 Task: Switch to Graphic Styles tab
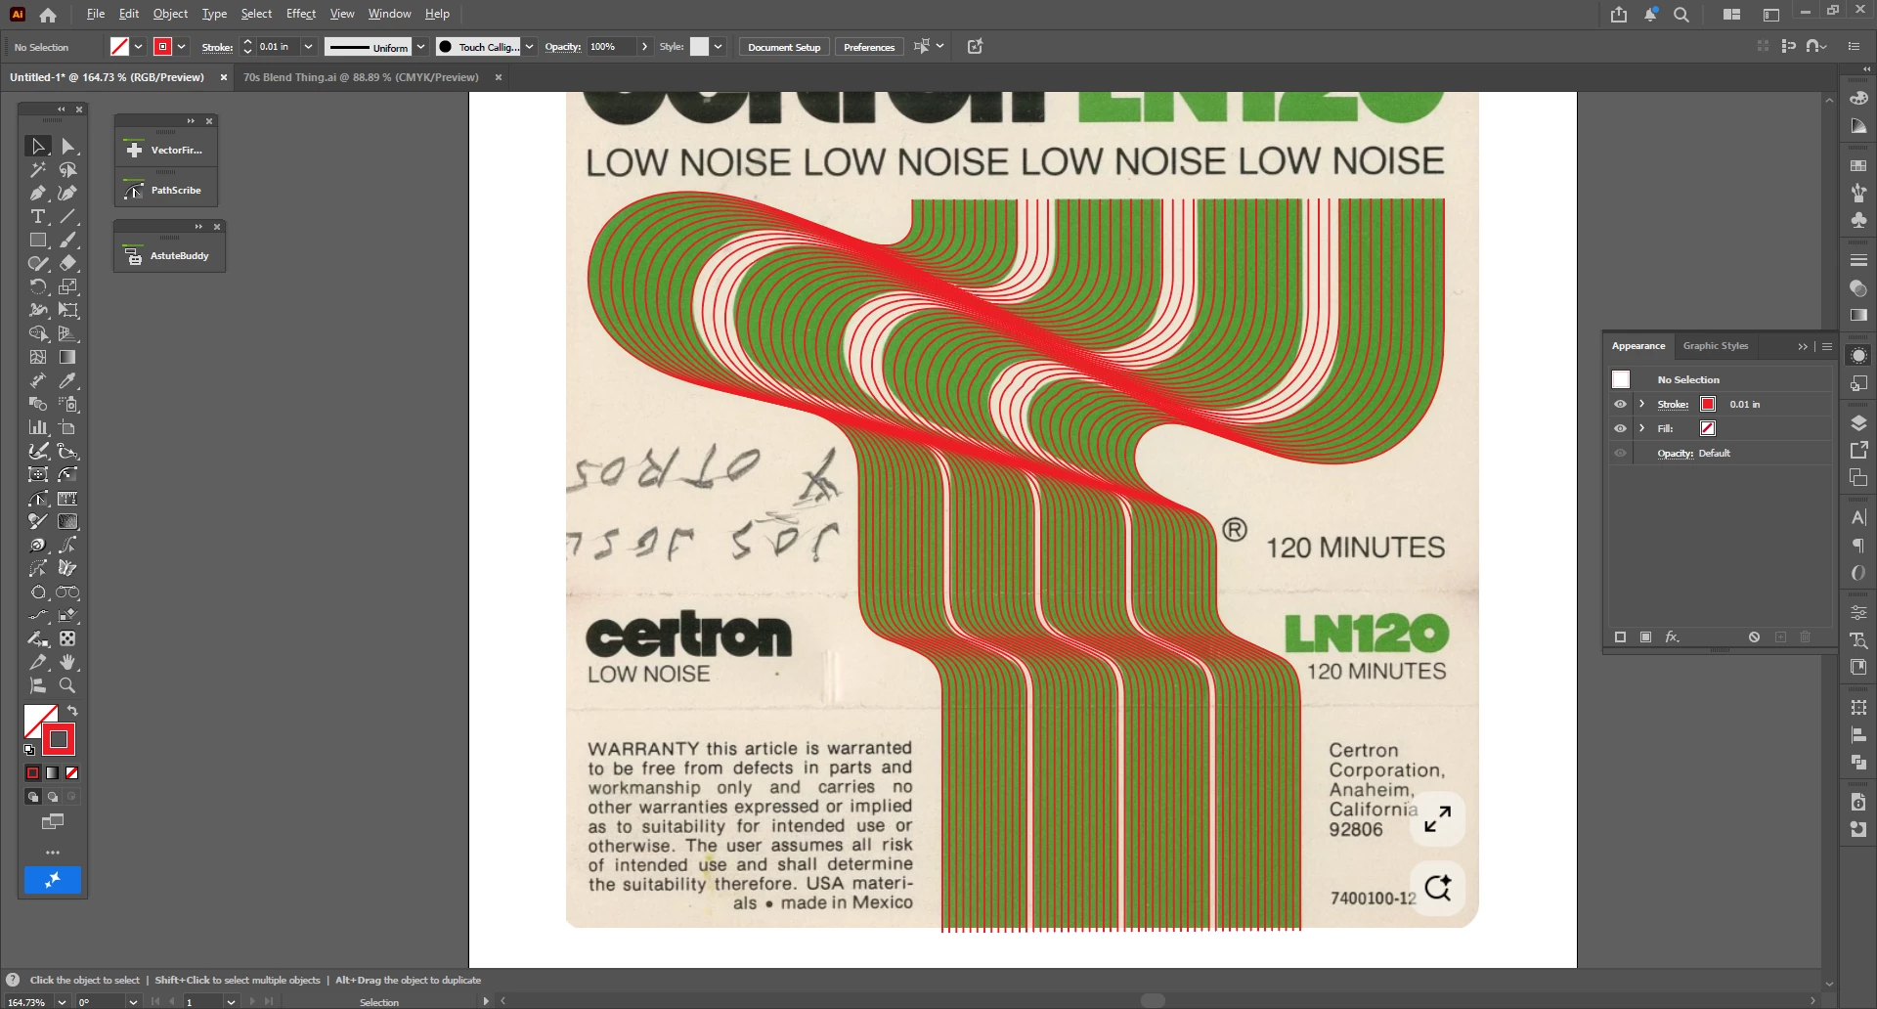1715,346
